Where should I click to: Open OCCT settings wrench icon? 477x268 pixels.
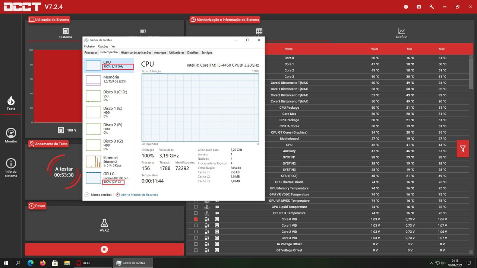[432, 7]
